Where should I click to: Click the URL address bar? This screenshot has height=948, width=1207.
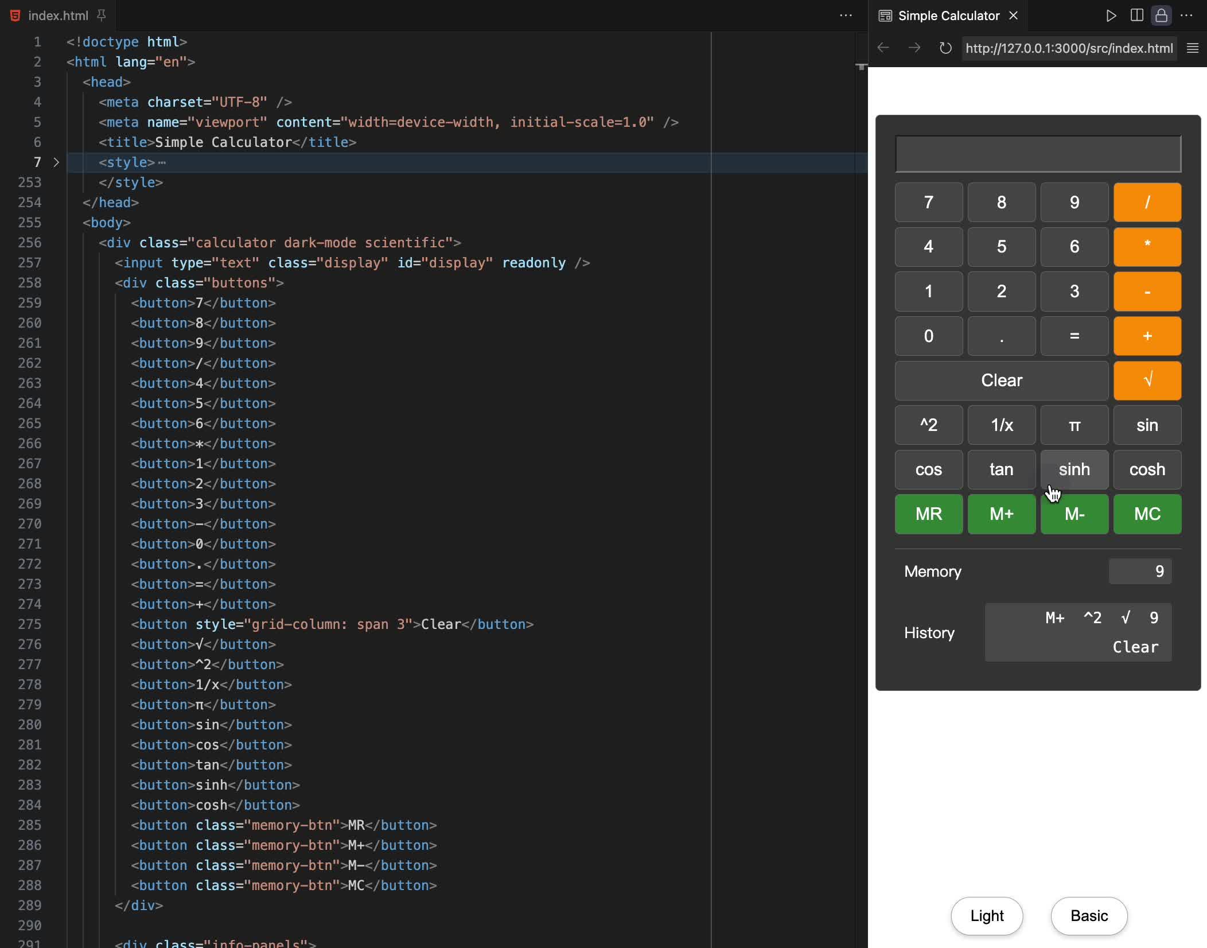[x=1069, y=48]
